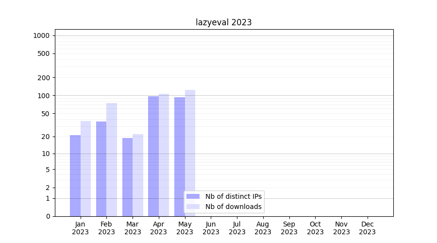Click the '100' y-axis tick label
This screenshot has width=437, height=243.
44,96
